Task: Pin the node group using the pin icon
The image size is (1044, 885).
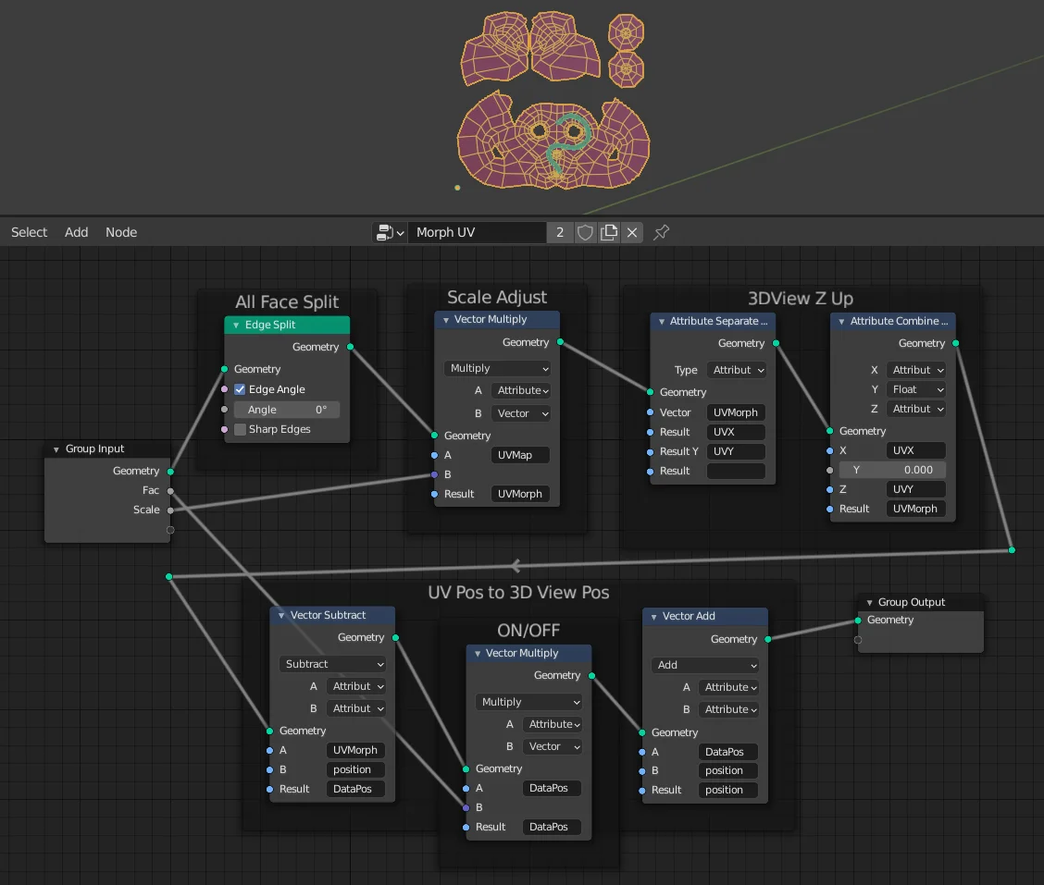Action: [x=660, y=232]
